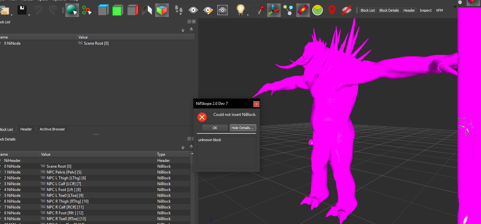481x224 pixels.
Task: Expand all with Block Details double-down chevron
Action: tap(183, 147)
